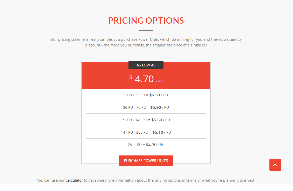Screen dimensions: 293x191
Task: Click the PRICING OPTIONS heading
Action: [146, 21]
